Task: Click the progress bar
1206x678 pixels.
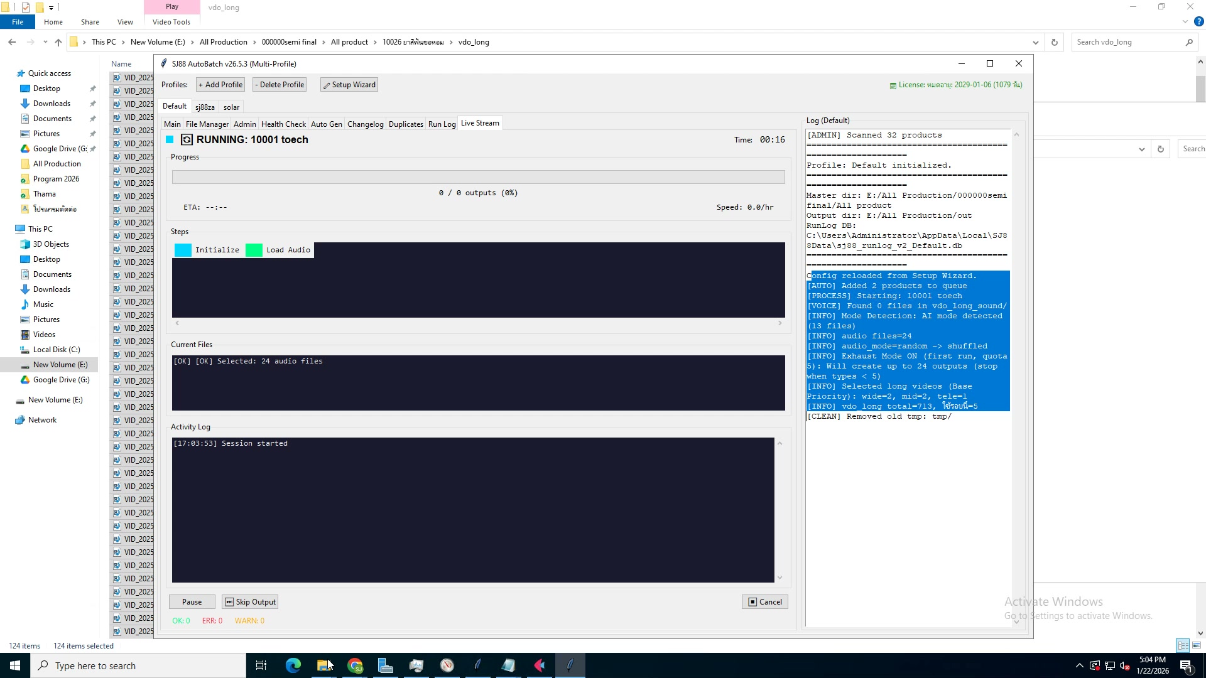Action: (x=478, y=177)
